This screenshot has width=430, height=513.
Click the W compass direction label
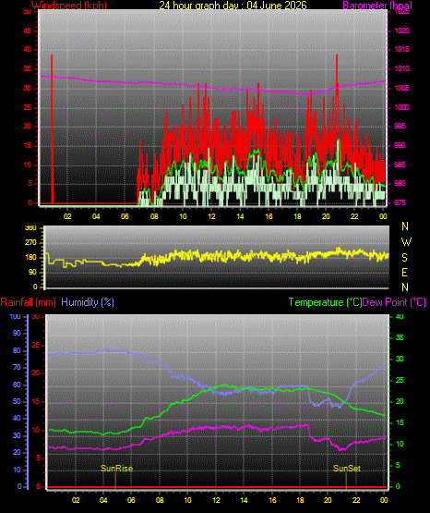point(406,242)
